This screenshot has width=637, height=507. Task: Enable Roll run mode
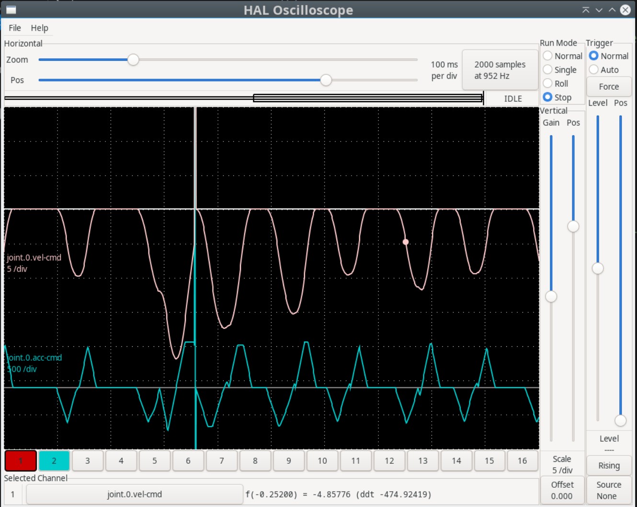click(x=548, y=83)
